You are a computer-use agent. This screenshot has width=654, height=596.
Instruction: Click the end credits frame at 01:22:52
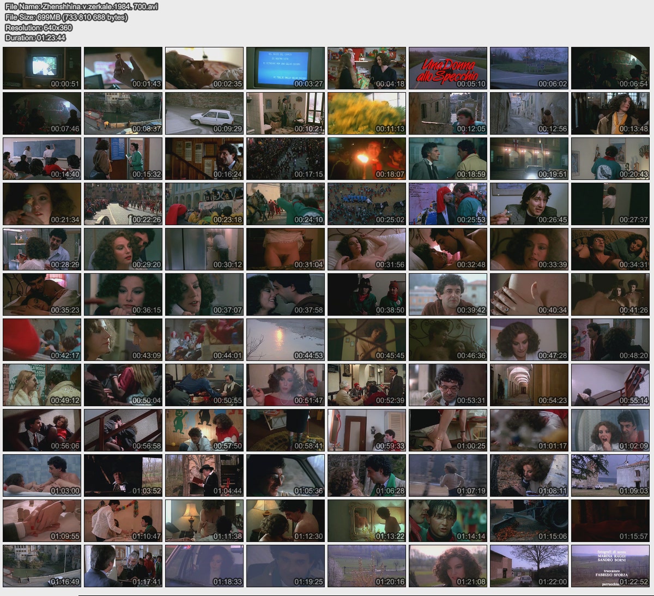(610, 566)
